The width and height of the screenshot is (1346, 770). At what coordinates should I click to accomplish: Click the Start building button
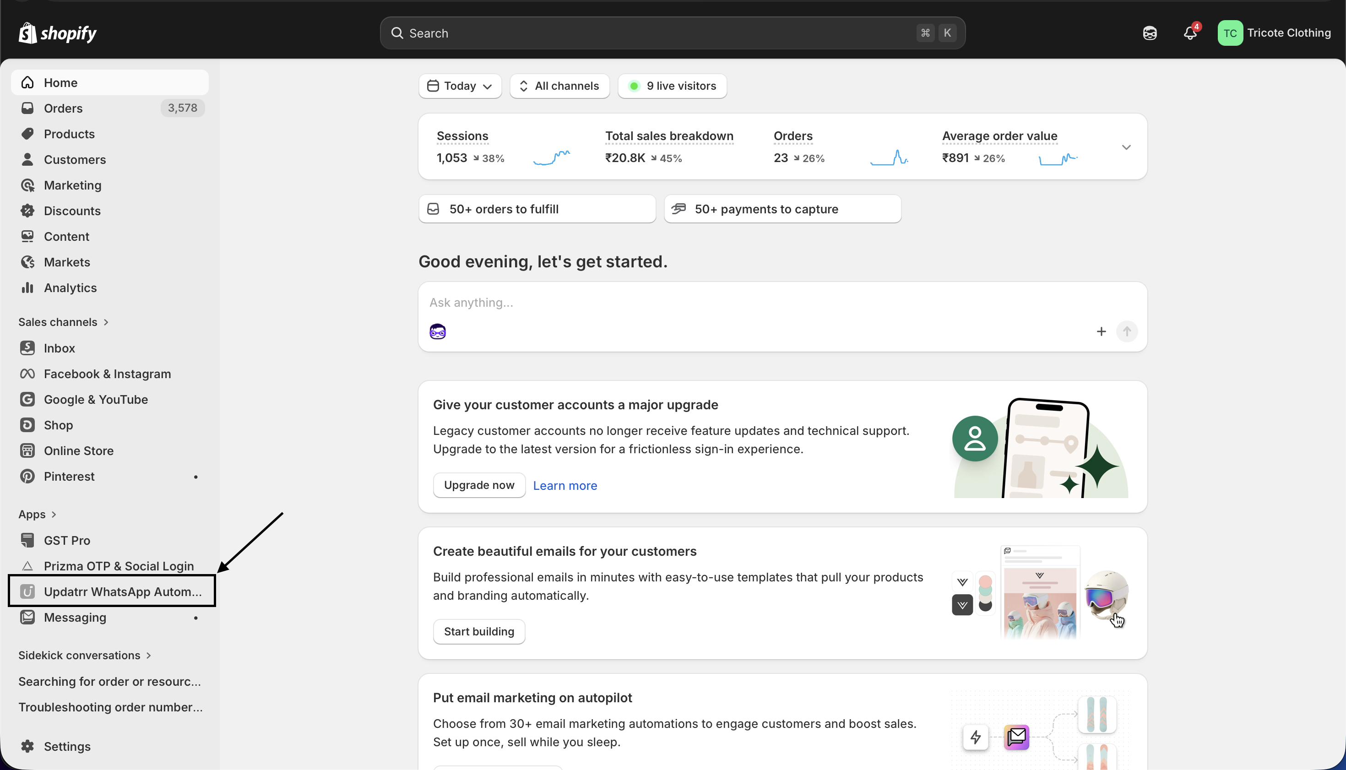pyautogui.click(x=478, y=631)
